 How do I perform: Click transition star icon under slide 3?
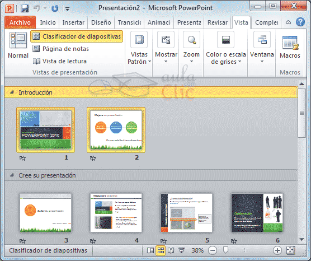[22, 241]
